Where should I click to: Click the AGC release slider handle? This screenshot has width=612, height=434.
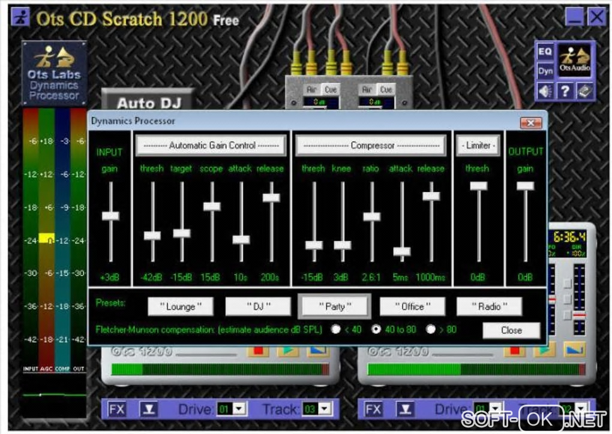pyautogui.click(x=271, y=197)
